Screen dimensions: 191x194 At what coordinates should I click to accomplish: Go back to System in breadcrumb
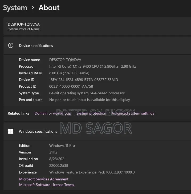pyautogui.click(x=15, y=8)
